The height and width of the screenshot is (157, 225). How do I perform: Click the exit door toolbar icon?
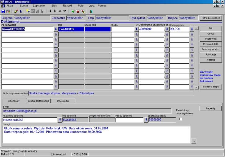(91, 11)
